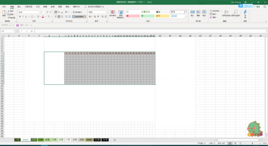
Task: Increase font size with the larger A icon
Action: pos(48,12)
